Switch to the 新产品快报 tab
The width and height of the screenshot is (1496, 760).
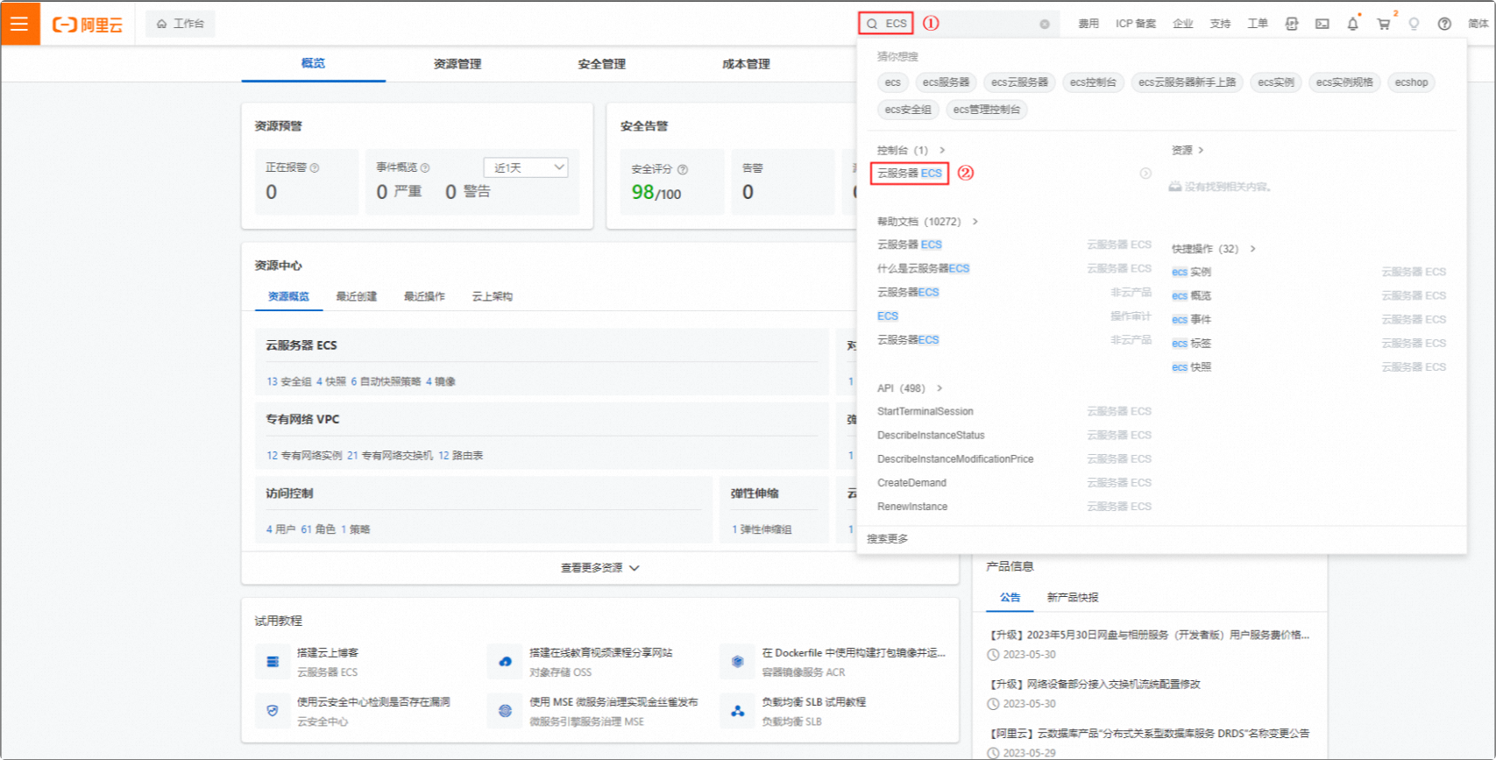(1073, 597)
